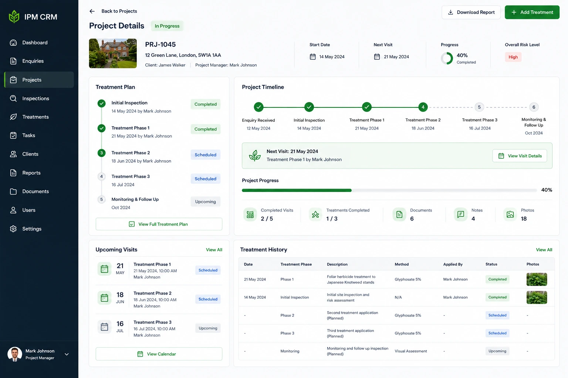The image size is (568, 378).
Task: Click the Project Progress 40% bar
Action: (x=389, y=190)
